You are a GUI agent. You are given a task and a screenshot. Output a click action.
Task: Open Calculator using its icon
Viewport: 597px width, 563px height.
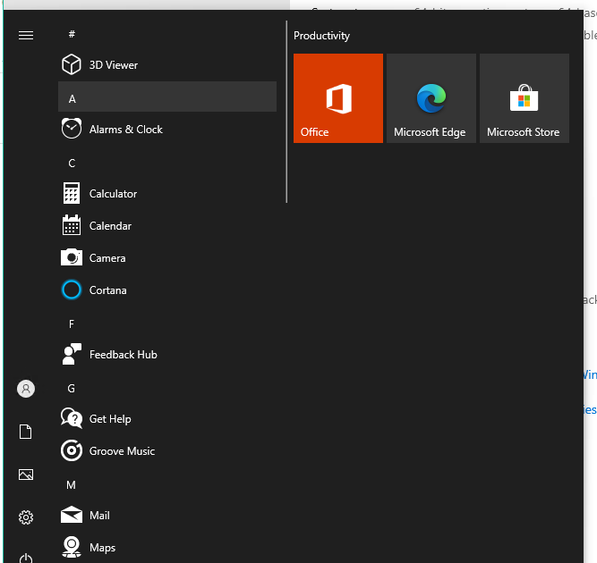point(72,193)
